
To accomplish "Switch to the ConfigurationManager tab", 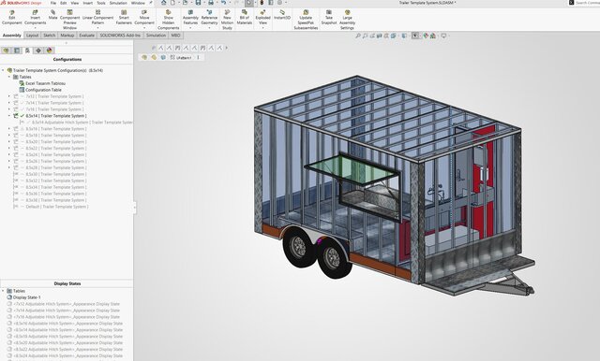I will (x=27, y=51).
